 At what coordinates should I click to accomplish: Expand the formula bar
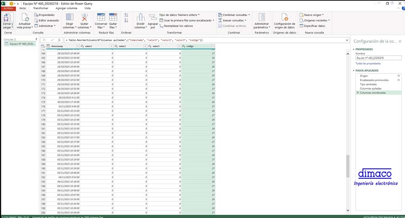(348, 40)
